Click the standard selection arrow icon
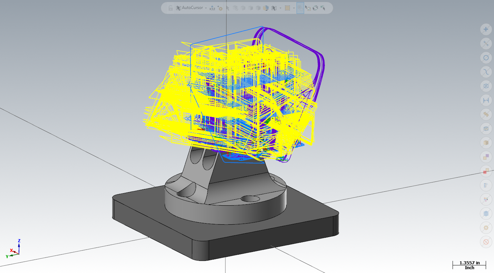Image resolution: width=494 pixels, height=273 pixels. (x=228, y=8)
